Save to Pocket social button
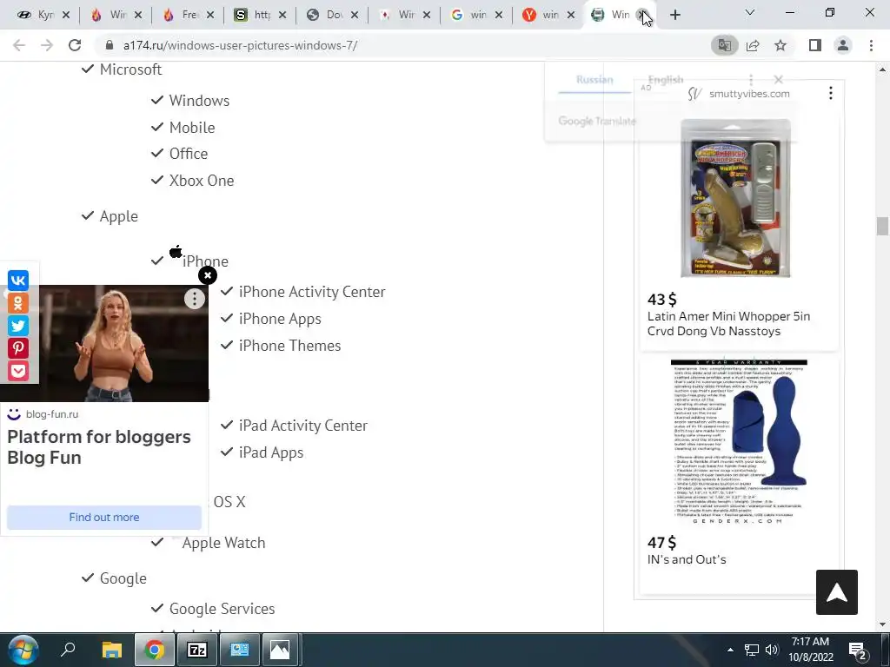The height and width of the screenshot is (667, 890). pyautogui.click(x=18, y=371)
